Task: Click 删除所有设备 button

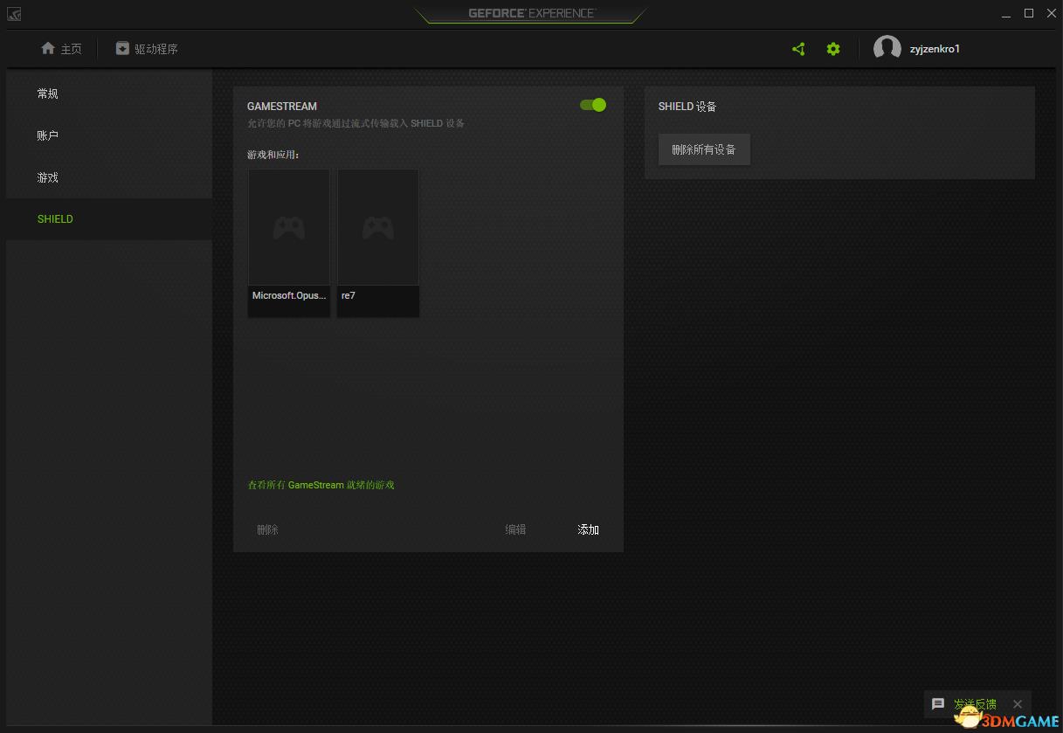Action: 704,149
